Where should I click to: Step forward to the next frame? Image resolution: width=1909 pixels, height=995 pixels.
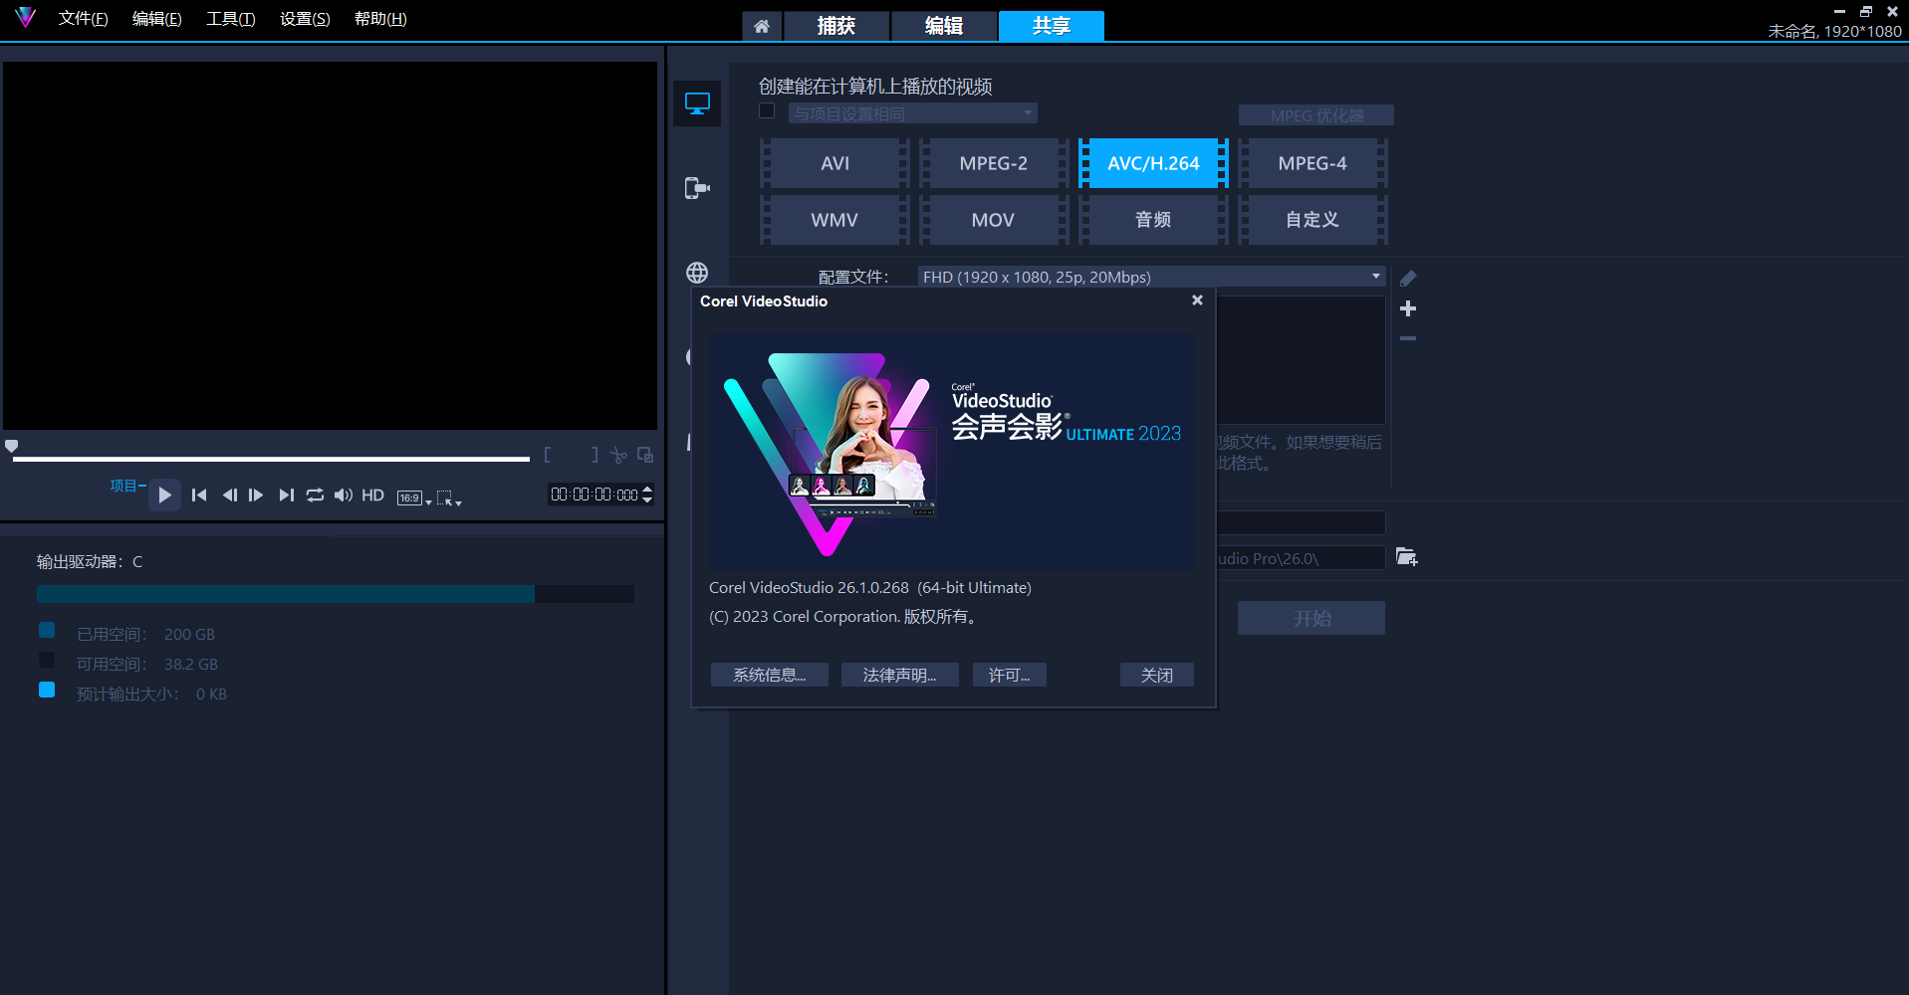[256, 495]
